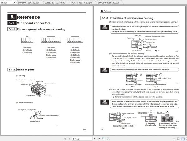The image size is (187, 141).
Task: Go to next page arrow
Action: [x=94, y=139]
